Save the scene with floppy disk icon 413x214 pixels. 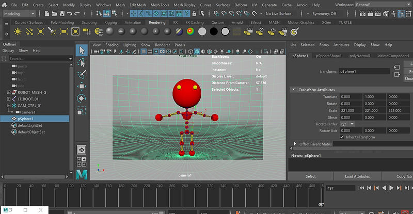click(62, 13)
